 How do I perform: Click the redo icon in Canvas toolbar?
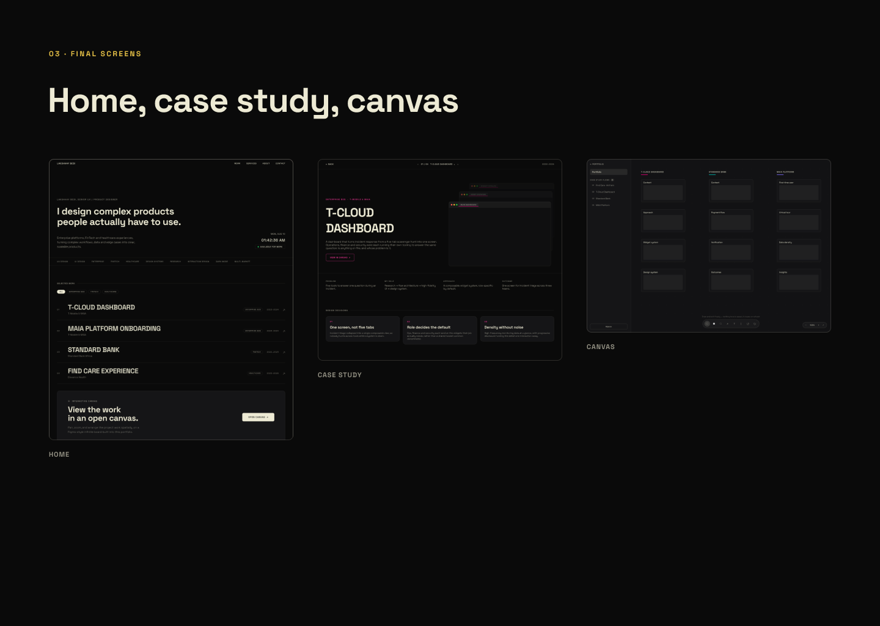pyautogui.click(x=755, y=324)
